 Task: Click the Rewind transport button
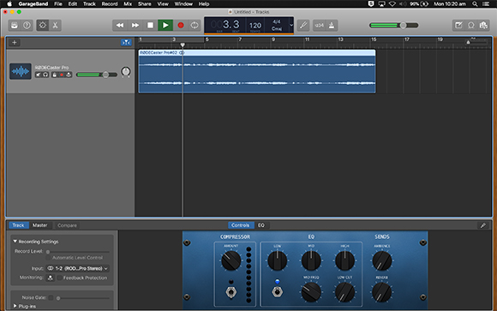click(x=120, y=26)
